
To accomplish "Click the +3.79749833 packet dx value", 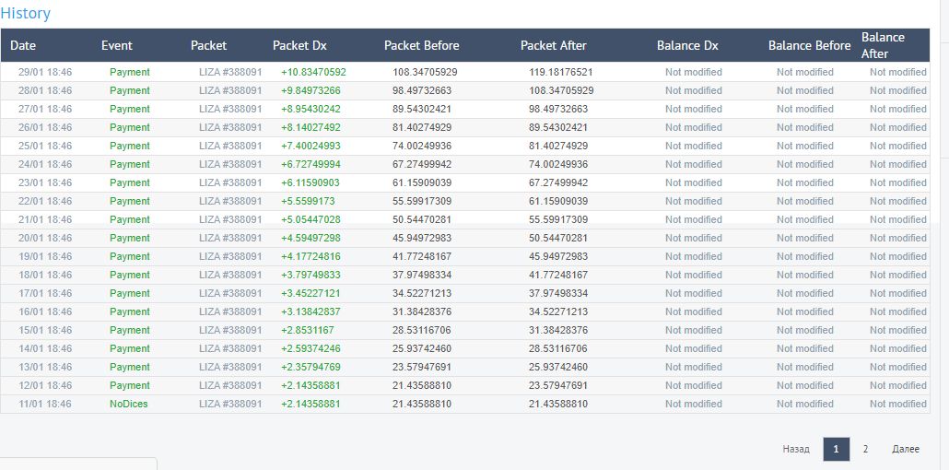I will [310, 275].
